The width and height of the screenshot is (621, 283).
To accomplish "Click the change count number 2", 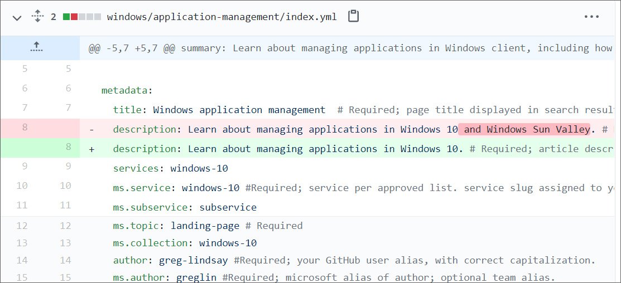I will pos(54,17).
